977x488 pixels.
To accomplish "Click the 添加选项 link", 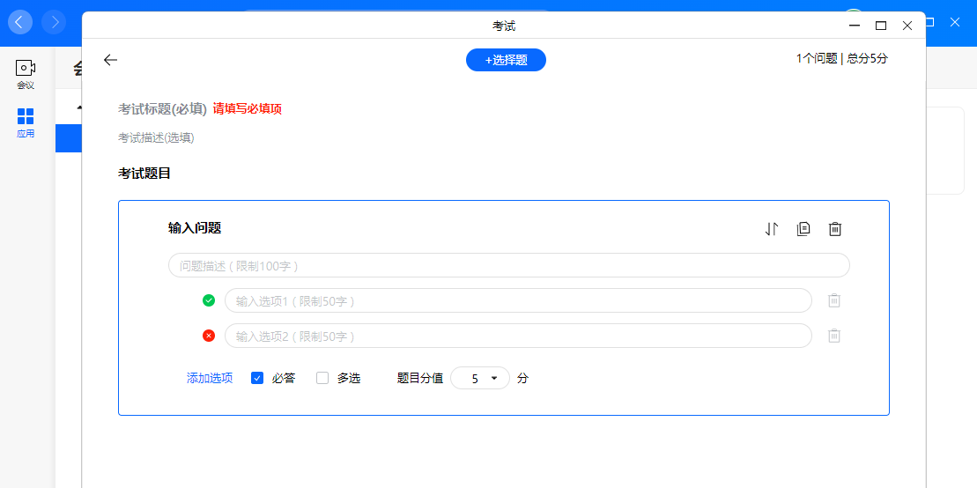I will [210, 378].
